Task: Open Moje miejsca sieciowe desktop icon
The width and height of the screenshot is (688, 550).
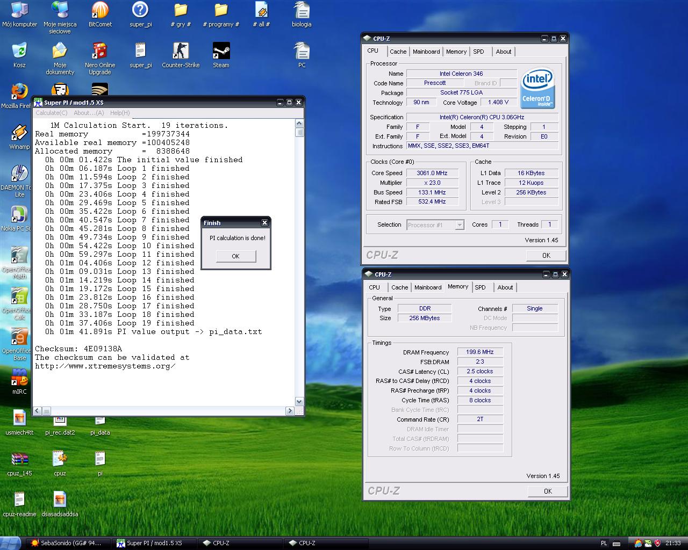Action: 60,17
